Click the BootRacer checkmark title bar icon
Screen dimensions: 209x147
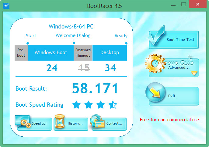tap(6, 6)
